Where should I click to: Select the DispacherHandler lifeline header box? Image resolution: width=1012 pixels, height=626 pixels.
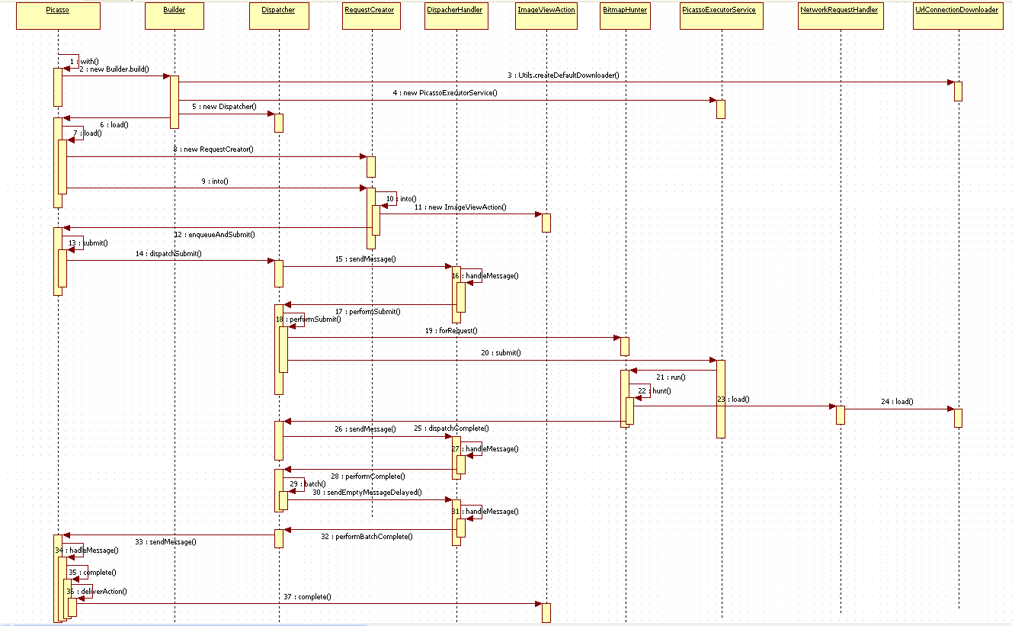(457, 14)
